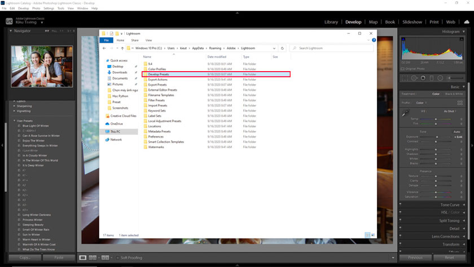Click the Auto tone button
This screenshot has width=474, height=267.
click(457, 132)
